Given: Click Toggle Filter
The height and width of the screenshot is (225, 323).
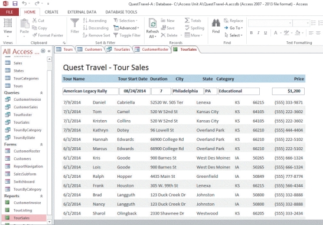Looking at the screenshot, I should pyautogui.click(x=127, y=35).
